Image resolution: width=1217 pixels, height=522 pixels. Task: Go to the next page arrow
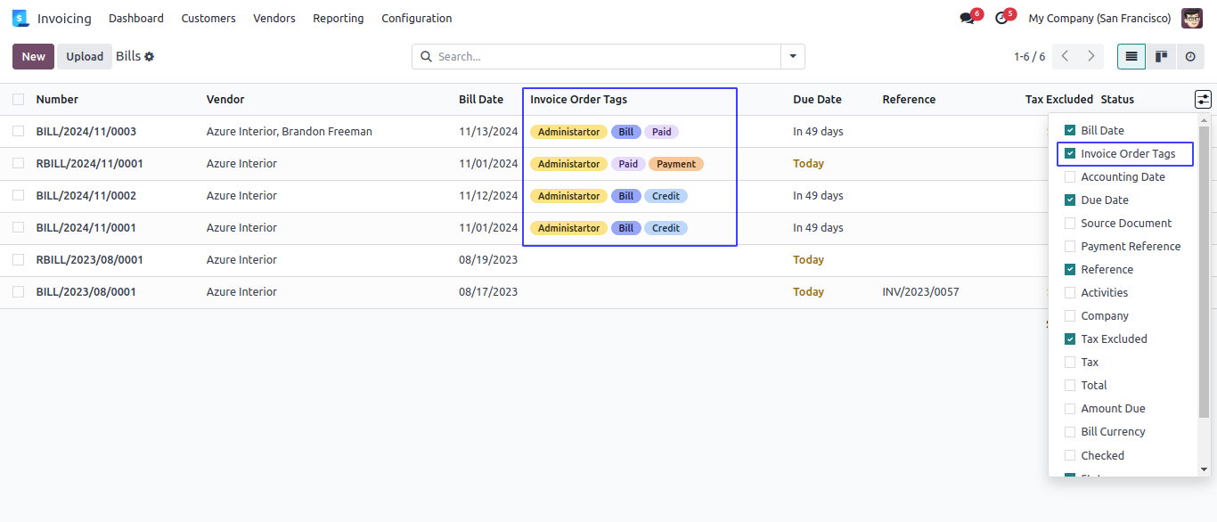[1090, 57]
